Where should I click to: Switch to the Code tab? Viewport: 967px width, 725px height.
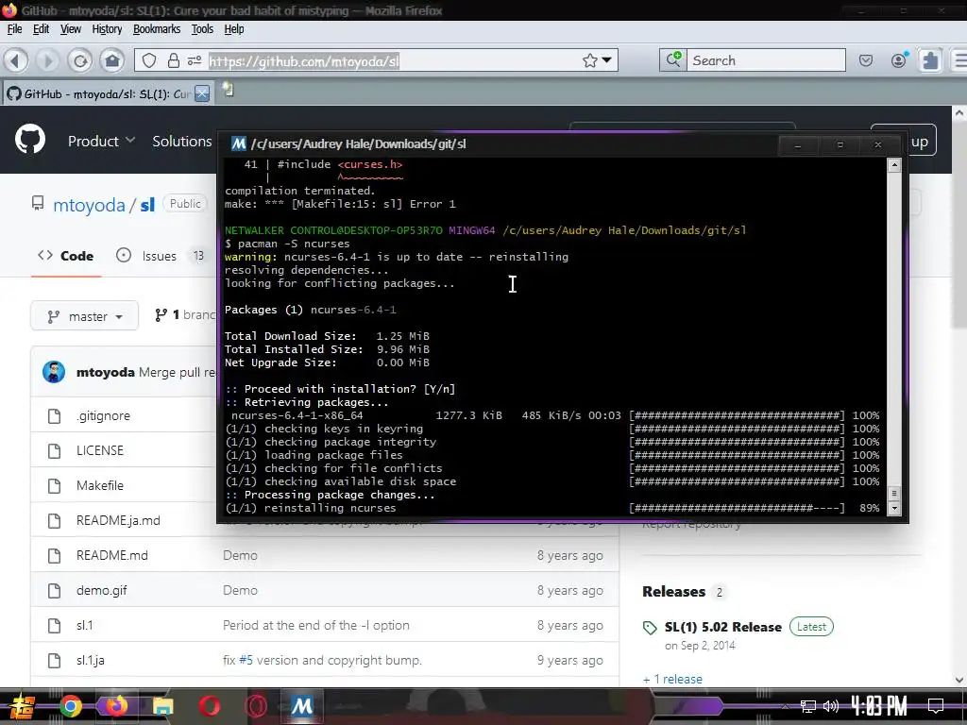[66, 256]
